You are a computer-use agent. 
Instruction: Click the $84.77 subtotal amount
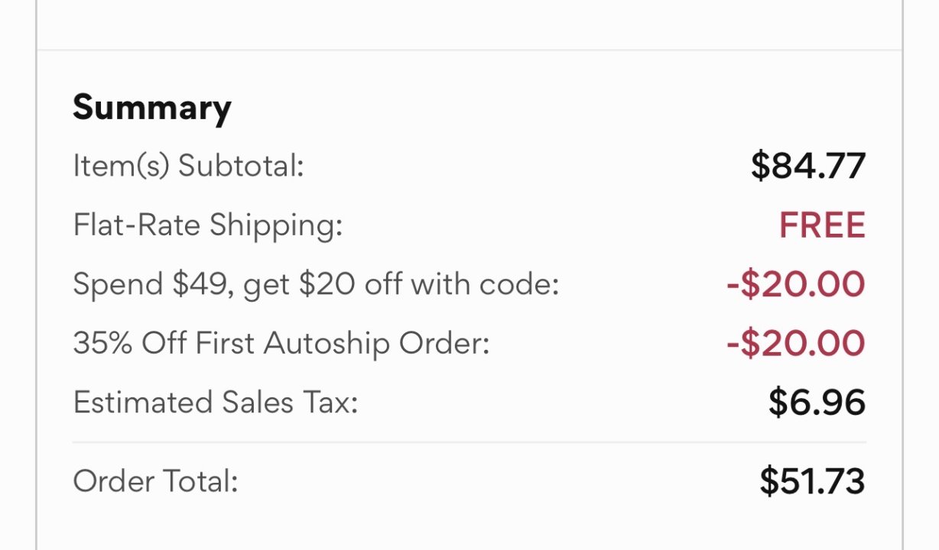coord(807,166)
